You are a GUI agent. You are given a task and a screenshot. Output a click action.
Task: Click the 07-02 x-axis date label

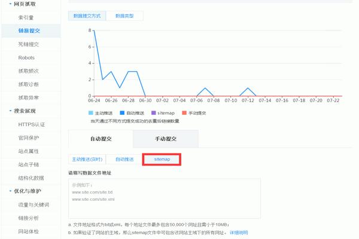pyautogui.click(x=162, y=100)
